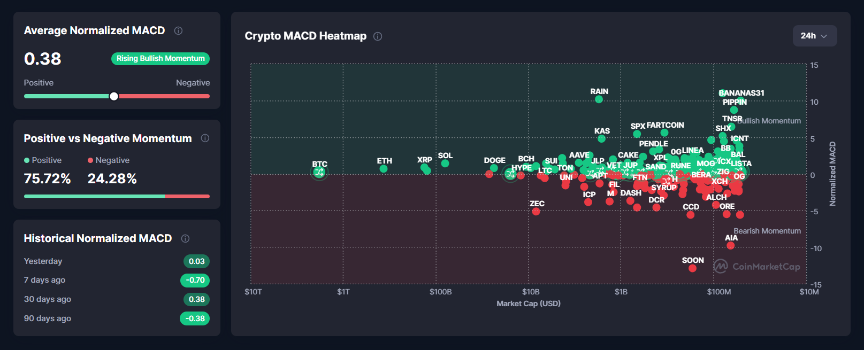Open the info tooltip next to Crypto MACD Heatmap
The height and width of the screenshot is (350, 864).
pos(377,36)
